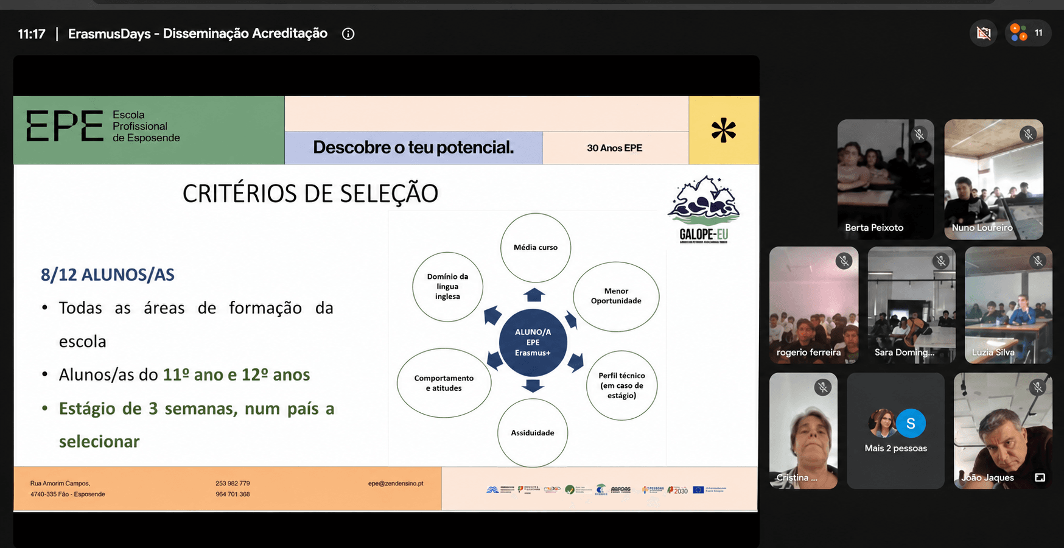
Task: Open the meeting details info icon
Action: click(348, 34)
